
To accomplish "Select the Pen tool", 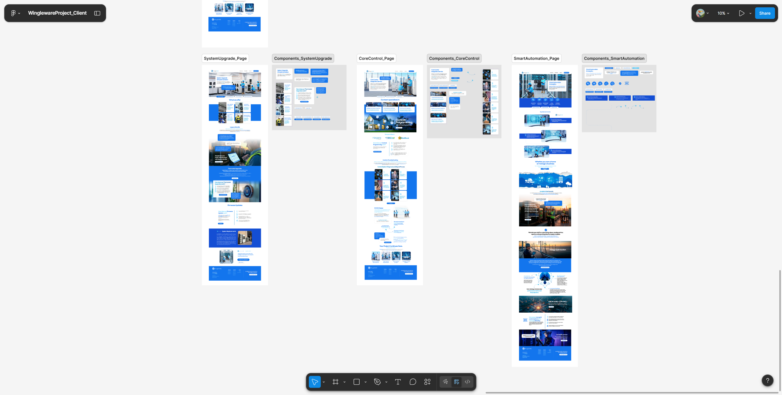I will tap(377, 382).
